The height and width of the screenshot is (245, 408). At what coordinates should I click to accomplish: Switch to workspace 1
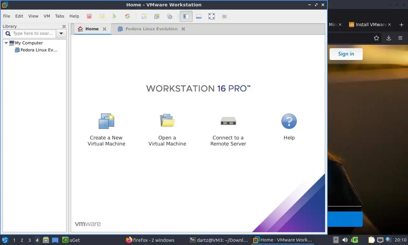[x=14, y=240]
